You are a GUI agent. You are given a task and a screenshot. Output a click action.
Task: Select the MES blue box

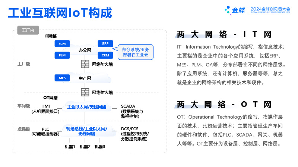tap(62, 78)
